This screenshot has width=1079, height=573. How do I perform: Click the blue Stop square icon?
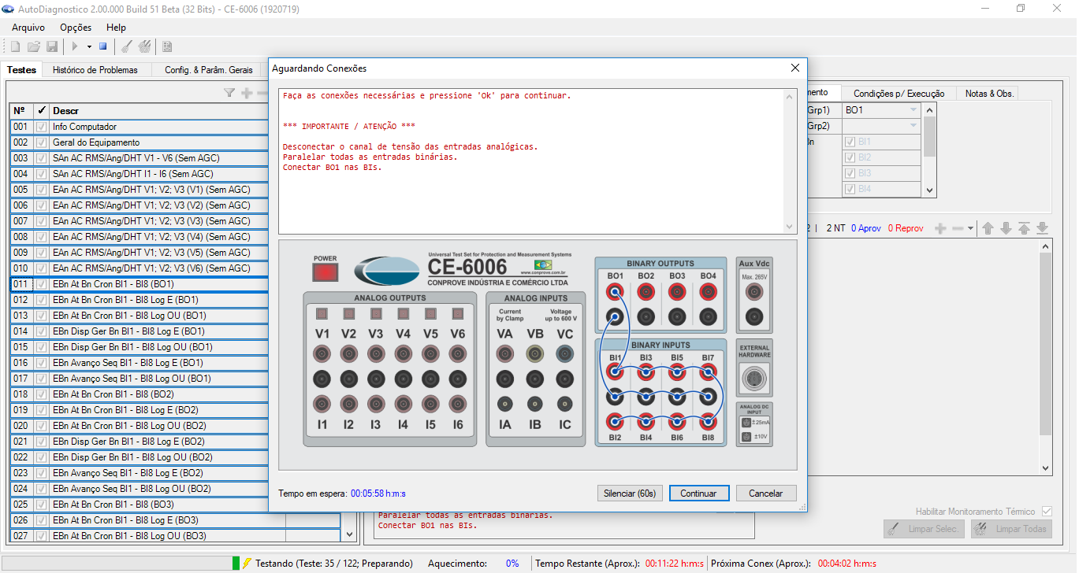(102, 47)
